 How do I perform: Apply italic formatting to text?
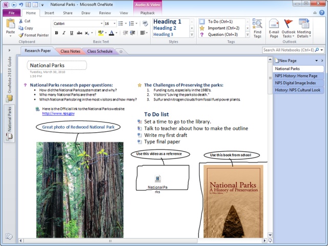[x=64, y=33]
